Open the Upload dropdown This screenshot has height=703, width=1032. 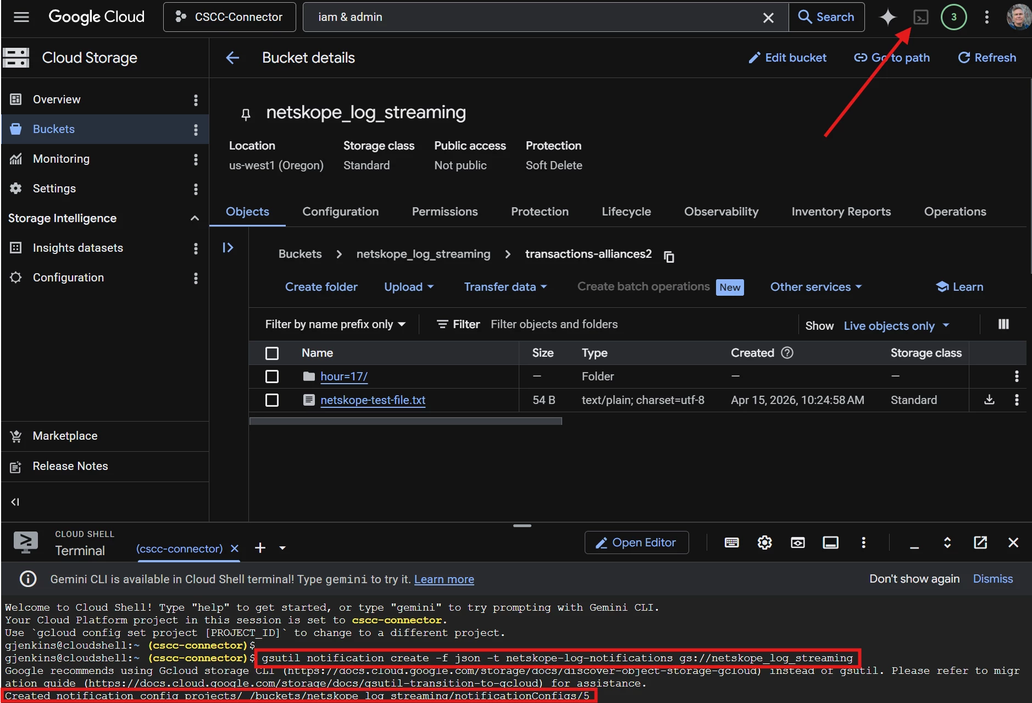coord(409,287)
